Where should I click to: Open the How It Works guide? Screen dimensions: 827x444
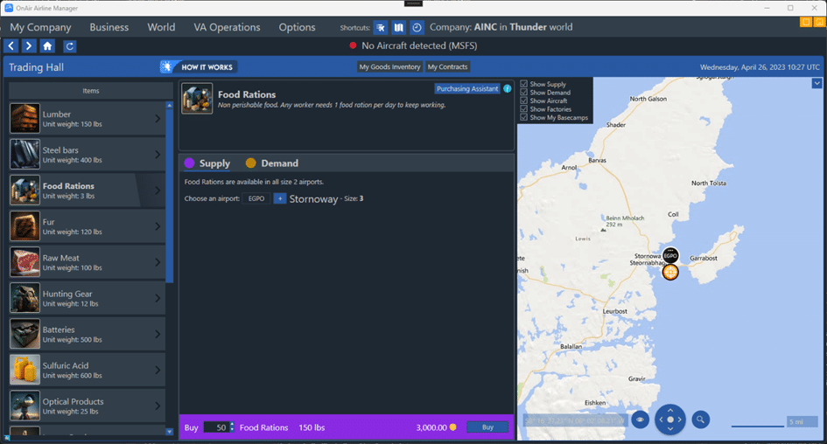pos(199,67)
